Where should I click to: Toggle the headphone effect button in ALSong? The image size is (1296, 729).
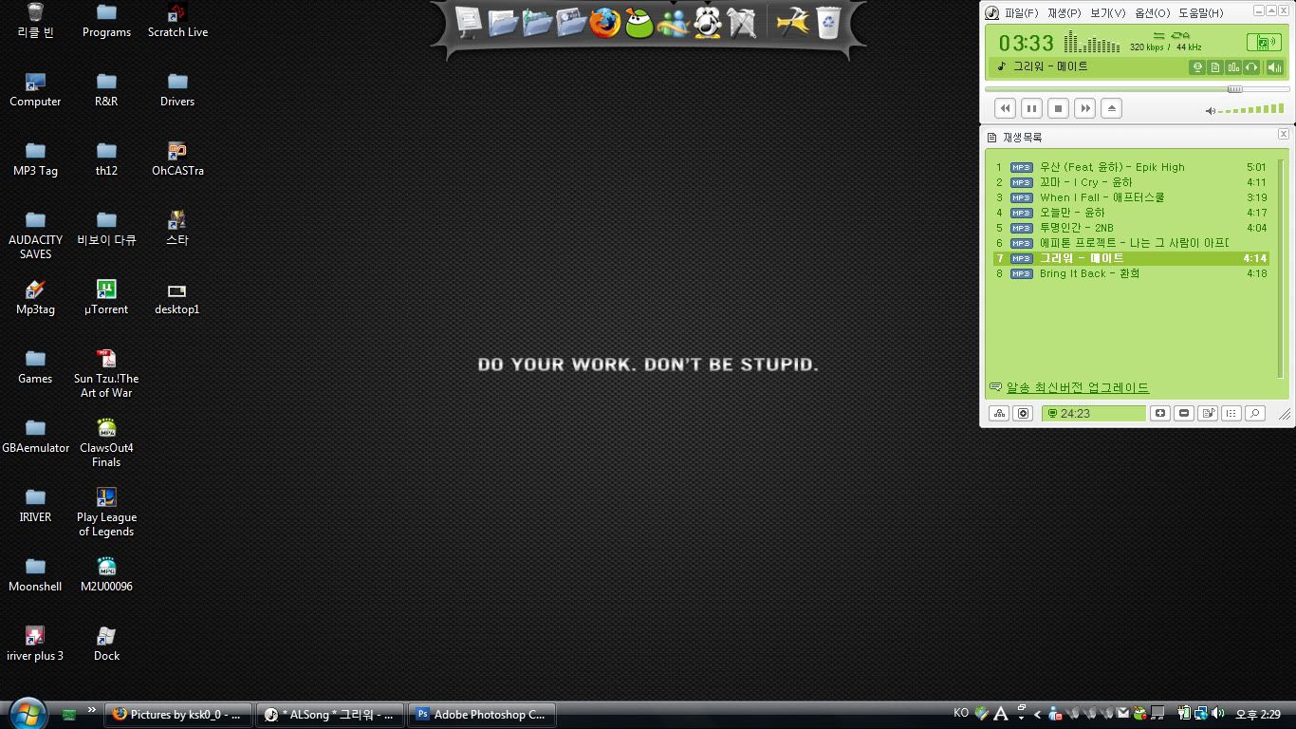coord(1251,67)
